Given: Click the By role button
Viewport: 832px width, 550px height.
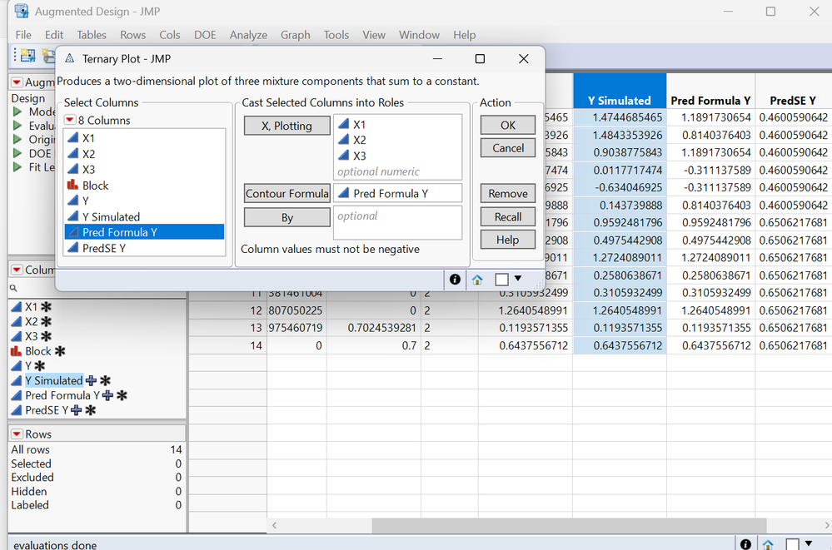Looking at the screenshot, I should [286, 217].
